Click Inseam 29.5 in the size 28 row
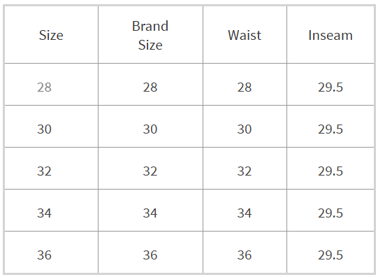Screen dimensions: 378x277 [330, 87]
